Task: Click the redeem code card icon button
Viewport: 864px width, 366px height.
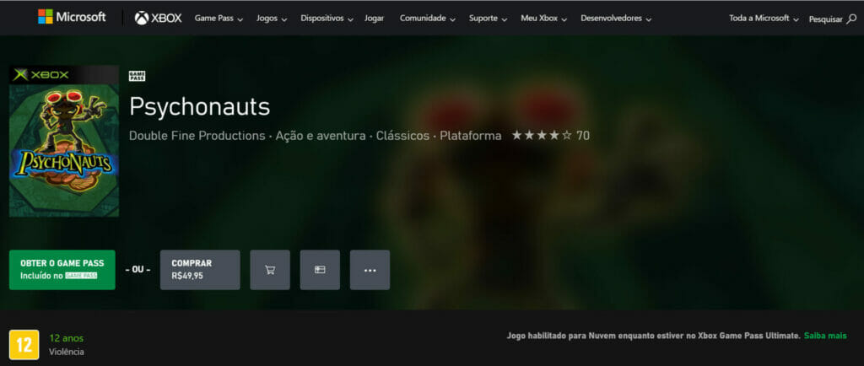Action: [320, 270]
